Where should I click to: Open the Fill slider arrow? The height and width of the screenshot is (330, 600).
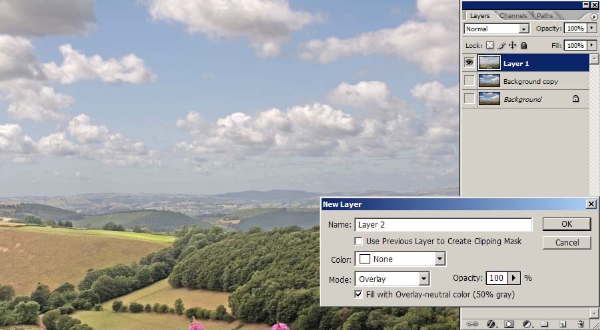592,45
